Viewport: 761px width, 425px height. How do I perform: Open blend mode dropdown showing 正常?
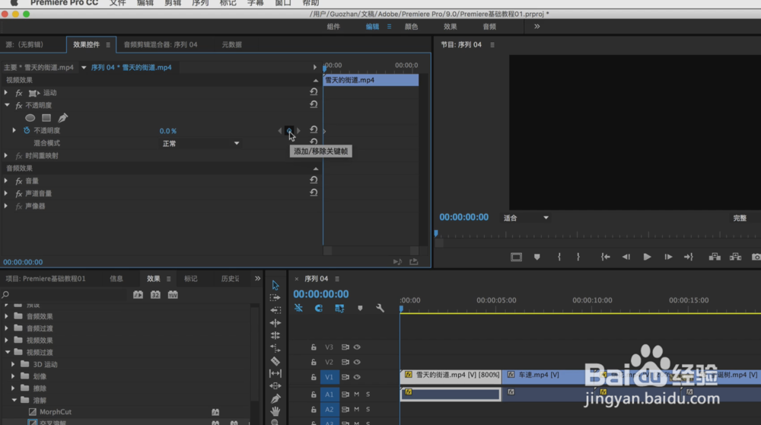[x=201, y=143]
